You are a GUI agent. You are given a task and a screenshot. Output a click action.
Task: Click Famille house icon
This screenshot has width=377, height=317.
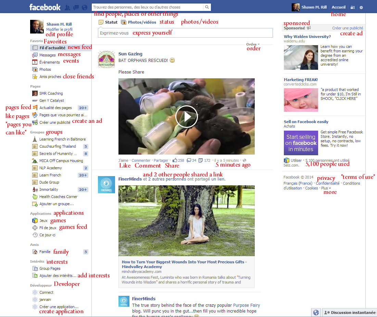(35, 252)
